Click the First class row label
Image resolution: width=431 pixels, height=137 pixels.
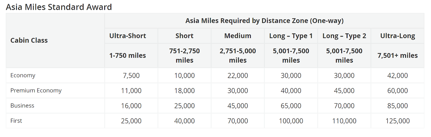pyautogui.click(x=16, y=121)
